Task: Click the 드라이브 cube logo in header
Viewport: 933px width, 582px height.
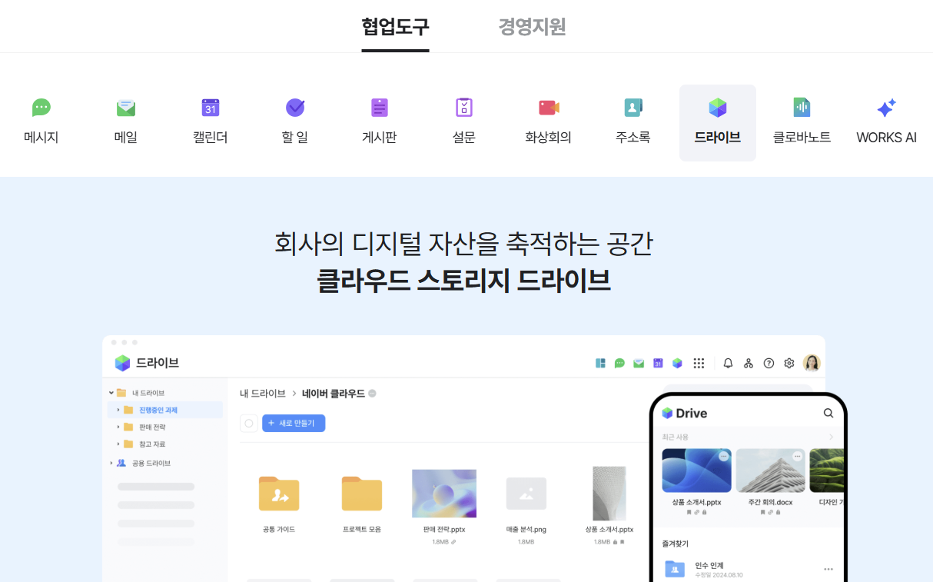Action: pos(123,363)
